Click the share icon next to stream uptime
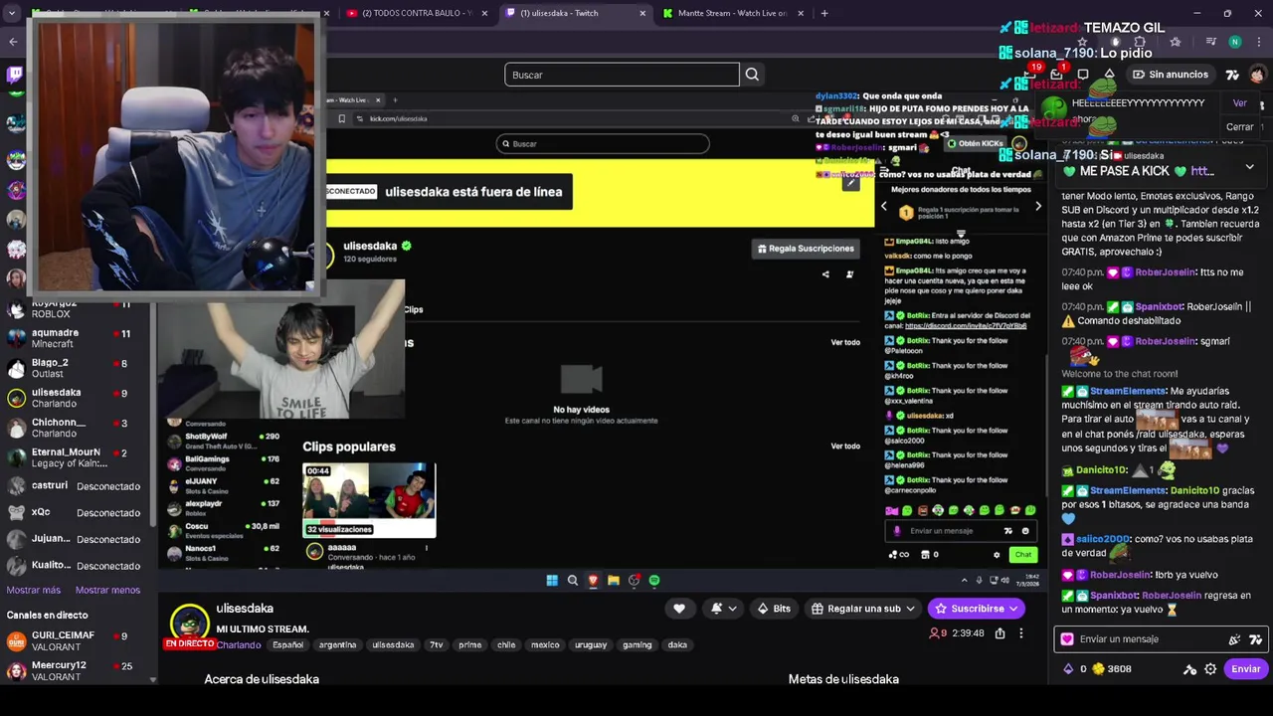The image size is (1273, 716). 1000,633
